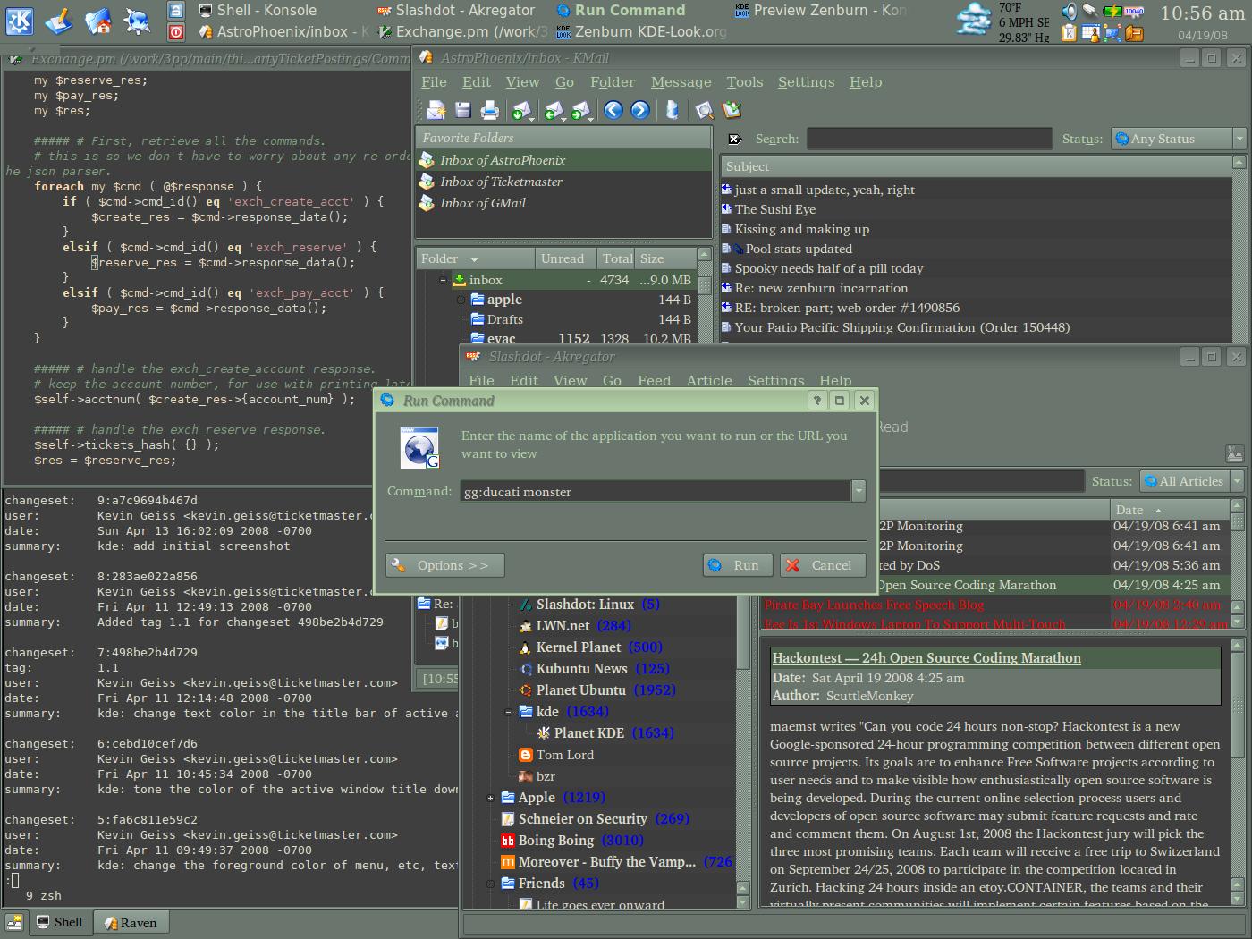Open the Any Status dropdown in KMail

coord(1178,139)
